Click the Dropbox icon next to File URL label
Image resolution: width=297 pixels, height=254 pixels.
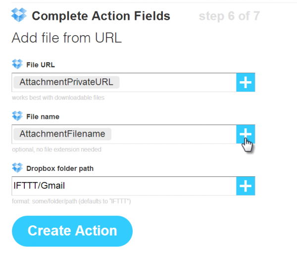17,64
